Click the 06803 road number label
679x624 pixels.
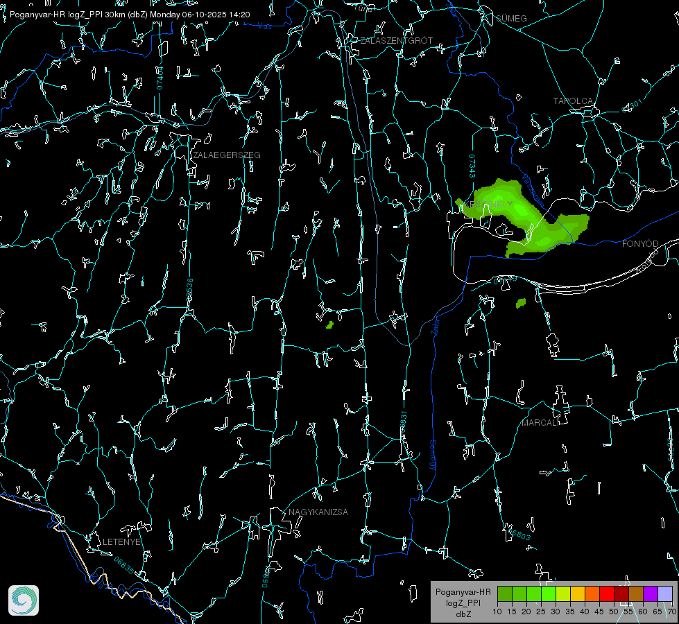(x=519, y=535)
